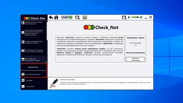Viewport: 183px width, 103px height.
Task: Open the Home page icon
Action: click(56, 17)
